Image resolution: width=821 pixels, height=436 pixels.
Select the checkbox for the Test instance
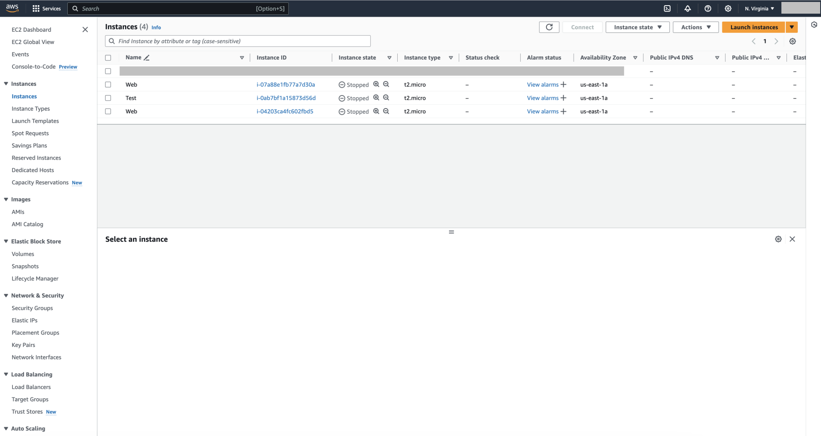click(x=108, y=97)
